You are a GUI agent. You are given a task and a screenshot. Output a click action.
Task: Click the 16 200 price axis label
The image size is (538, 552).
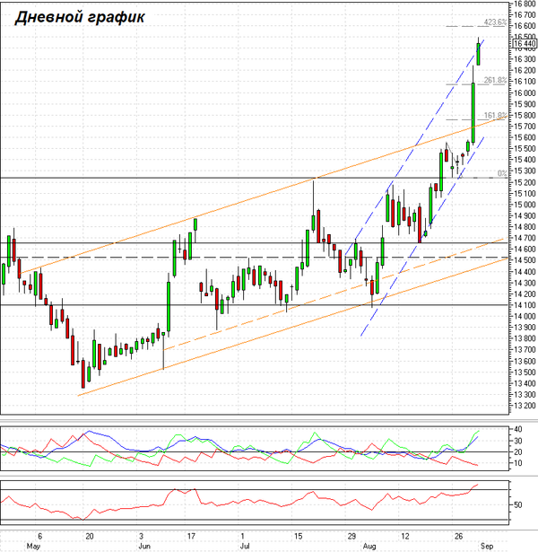click(x=525, y=70)
